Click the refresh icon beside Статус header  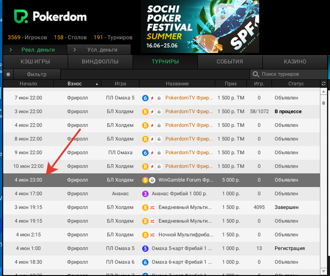[x=324, y=84]
